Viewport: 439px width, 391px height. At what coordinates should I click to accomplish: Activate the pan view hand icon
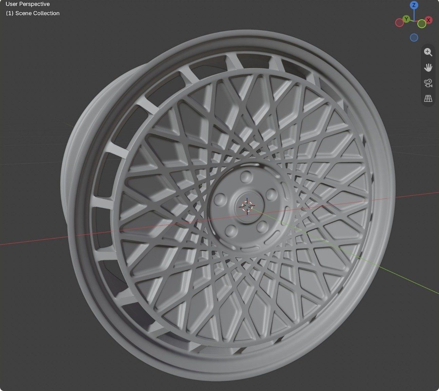click(428, 67)
